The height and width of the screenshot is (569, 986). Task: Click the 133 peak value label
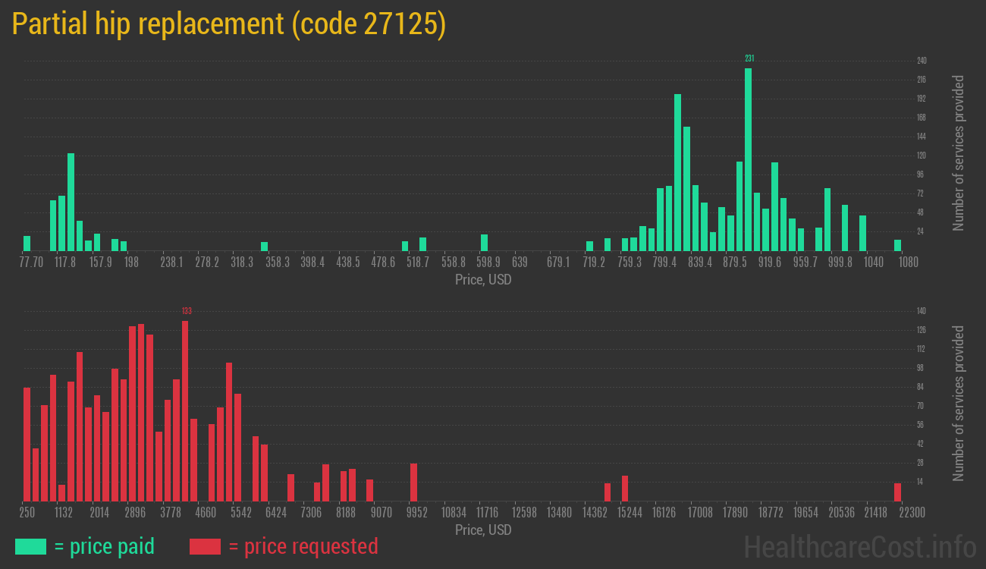click(x=186, y=310)
